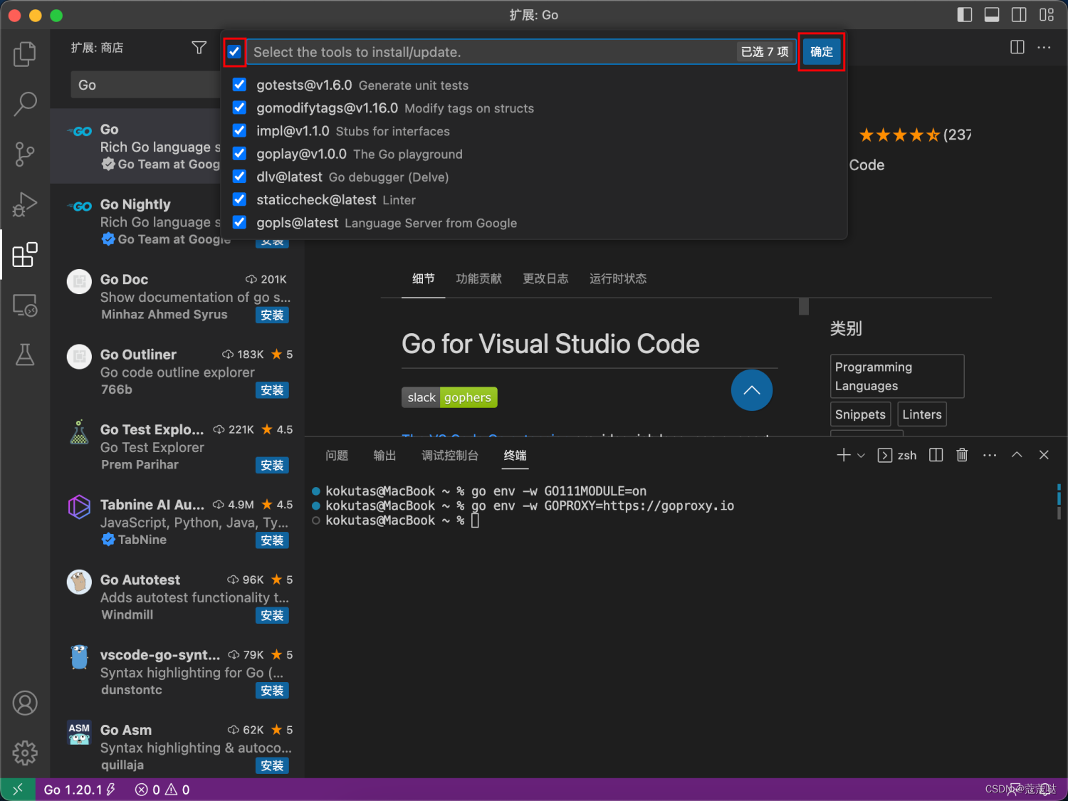
Task: Select the Go Nightly extension entry
Action: point(177,221)
